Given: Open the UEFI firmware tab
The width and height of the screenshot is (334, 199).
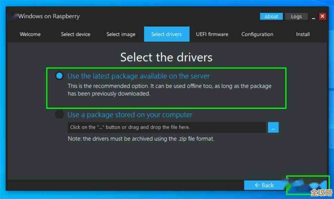Looking at the screenshot, I should point(212,34).
